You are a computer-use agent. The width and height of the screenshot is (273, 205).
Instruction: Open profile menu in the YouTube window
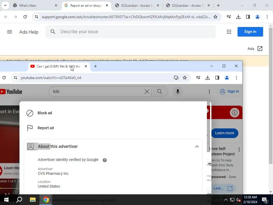pyautogui.click(x=227, y=78)
